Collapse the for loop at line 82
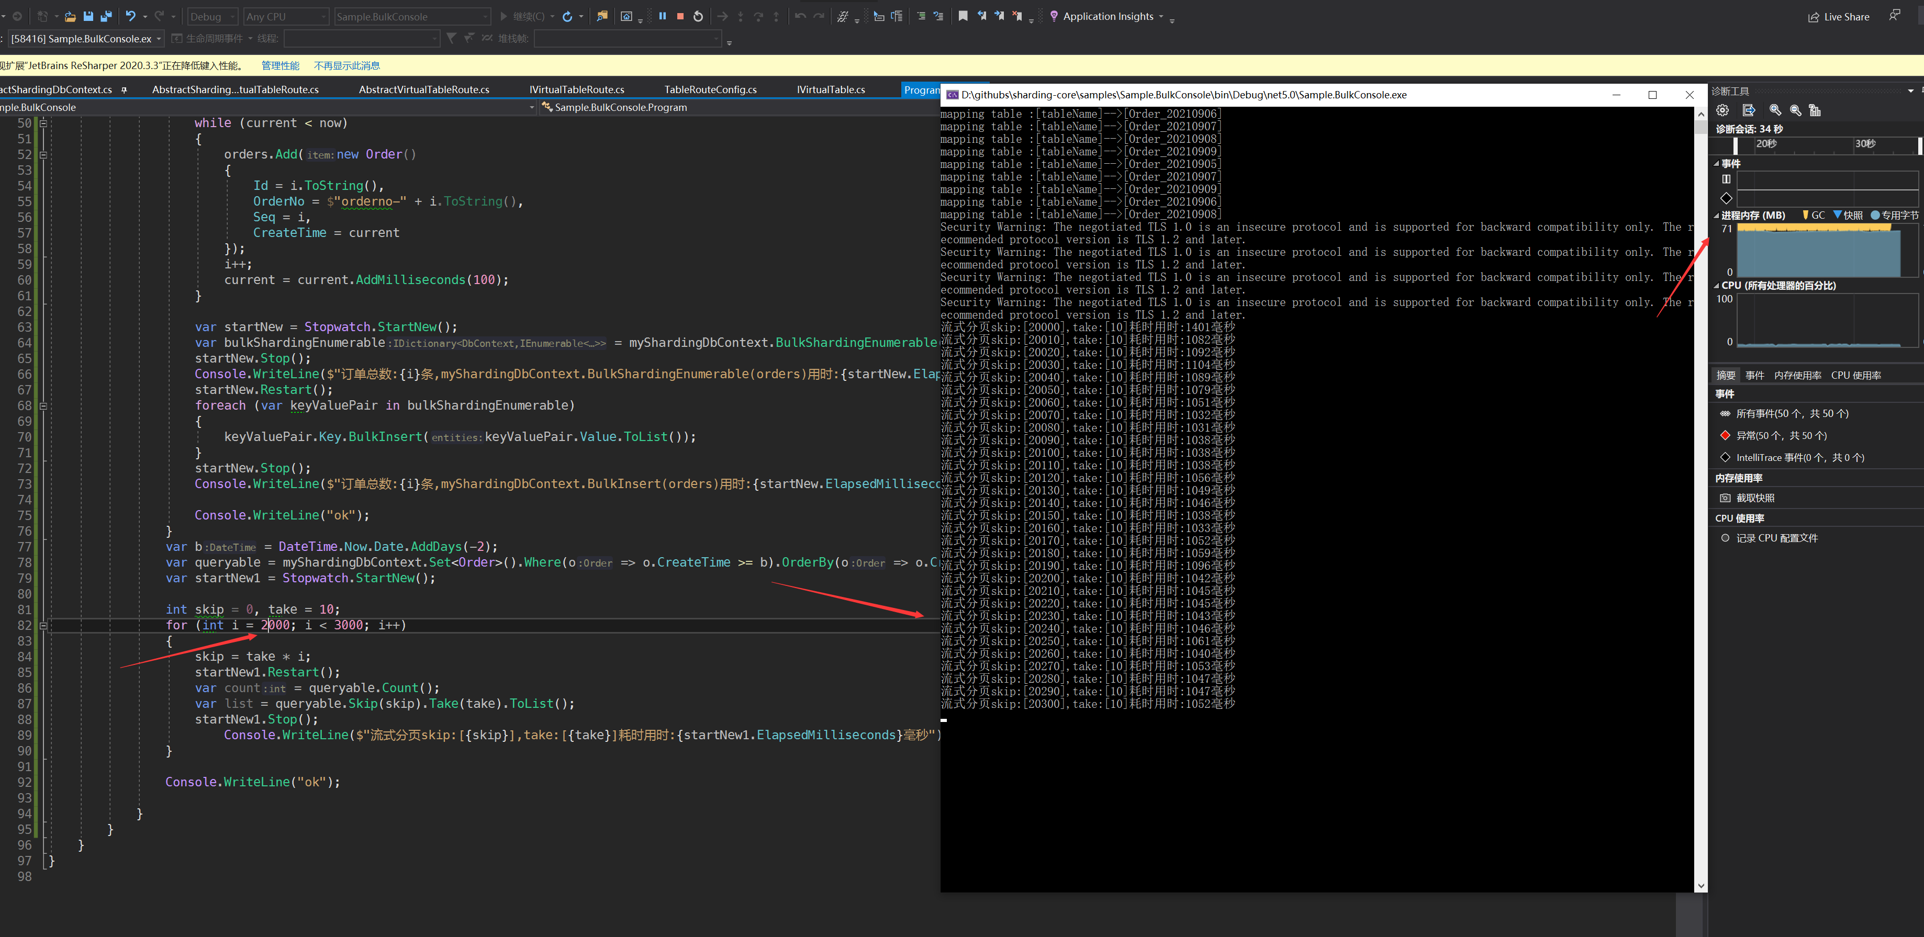The width and height of the screenshot is (1924, 937). click(43, 626)
